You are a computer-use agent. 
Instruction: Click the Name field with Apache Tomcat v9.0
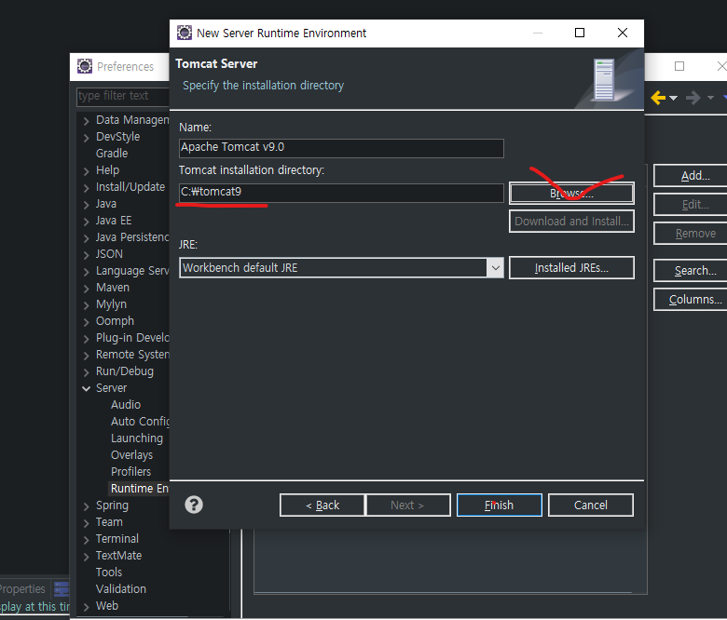[x=341, y=148]
